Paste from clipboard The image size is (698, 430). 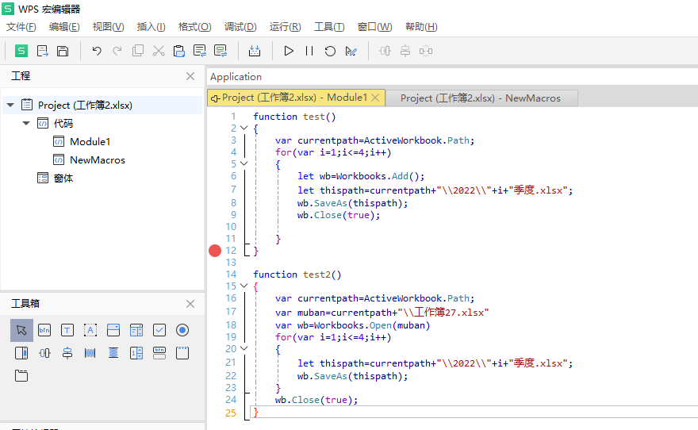(x=179, y=51)
